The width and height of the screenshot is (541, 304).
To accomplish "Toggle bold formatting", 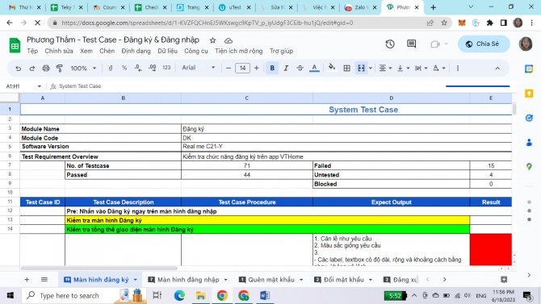I will tap(272, 69).
